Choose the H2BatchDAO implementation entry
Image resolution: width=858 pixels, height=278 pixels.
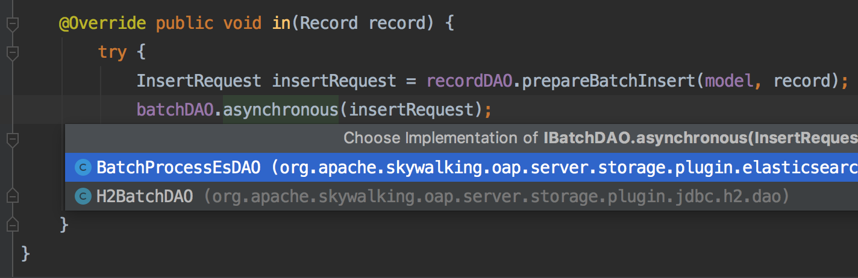[145, 196]
